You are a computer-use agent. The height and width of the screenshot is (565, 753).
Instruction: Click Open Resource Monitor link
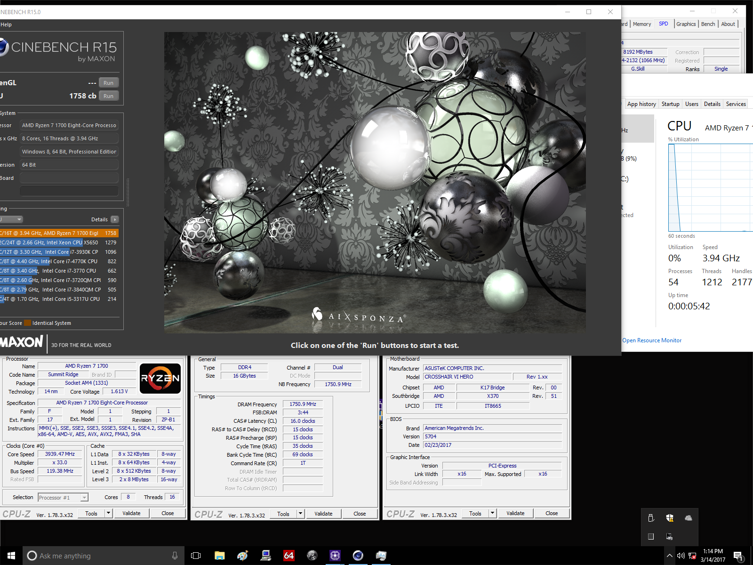click(x=652, y=340)
